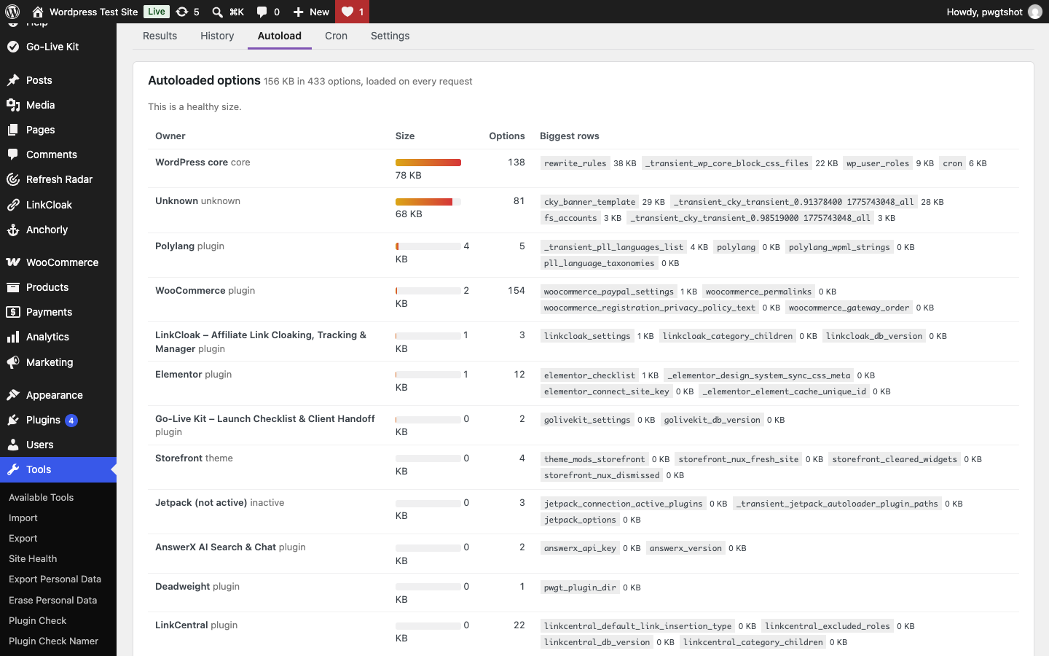The width and height of the screenshot is (1049, 656).
Task: Click the Comments bubble icon in sidebar
Action: click(13, 155)
